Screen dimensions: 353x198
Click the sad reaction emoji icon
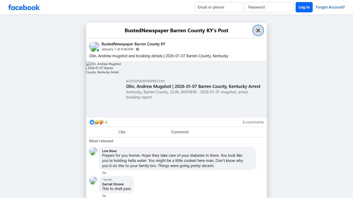coord(96,122)
